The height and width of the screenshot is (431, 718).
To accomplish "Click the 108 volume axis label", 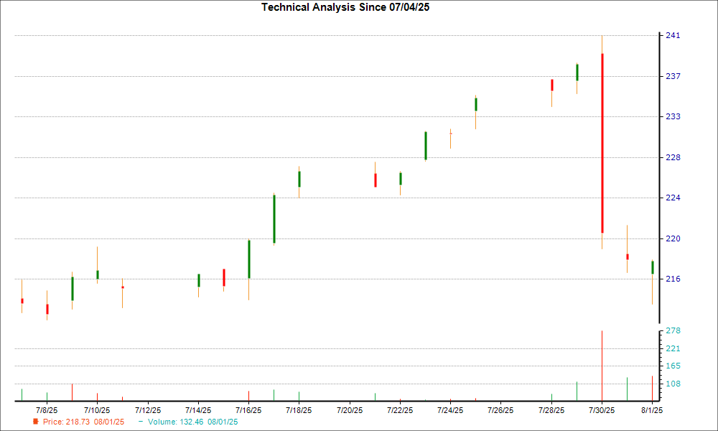I will (673, 384).
